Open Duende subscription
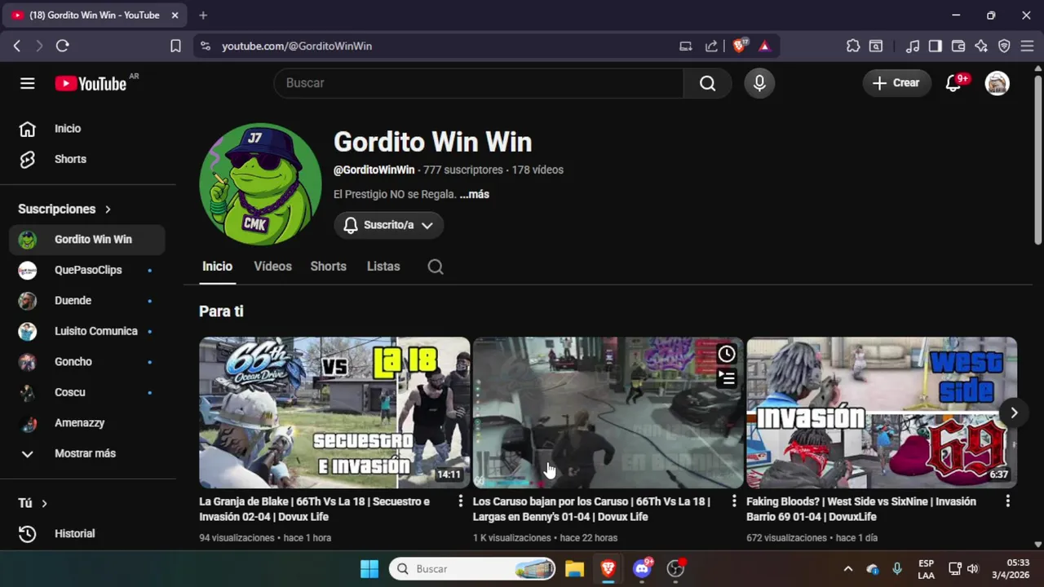Screen dimensions: 1044x587 click(x=87, y=301)
